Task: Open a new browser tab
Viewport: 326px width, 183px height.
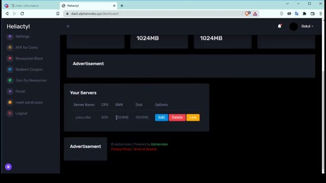Action: [x=122, y=6]
